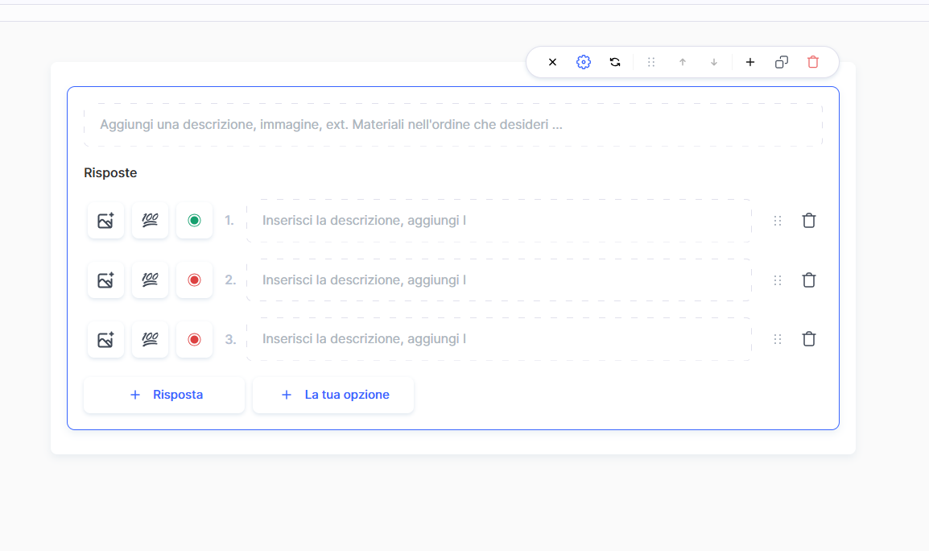Delete answer 3 with trash icon
Viewport: 929px width, 551px height.
(x=809, y=339)
